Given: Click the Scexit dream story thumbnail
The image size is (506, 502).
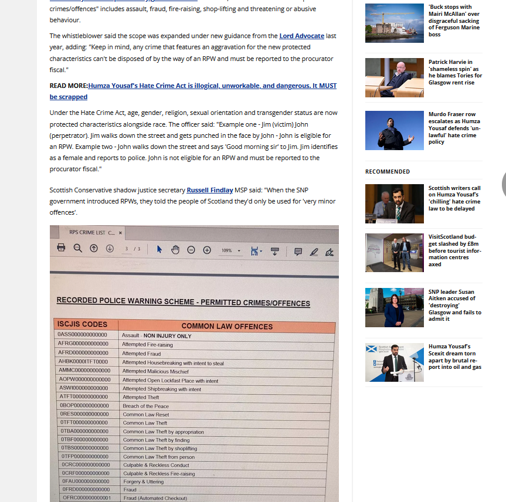Looking at the screenshot, I should pos(395,362).
